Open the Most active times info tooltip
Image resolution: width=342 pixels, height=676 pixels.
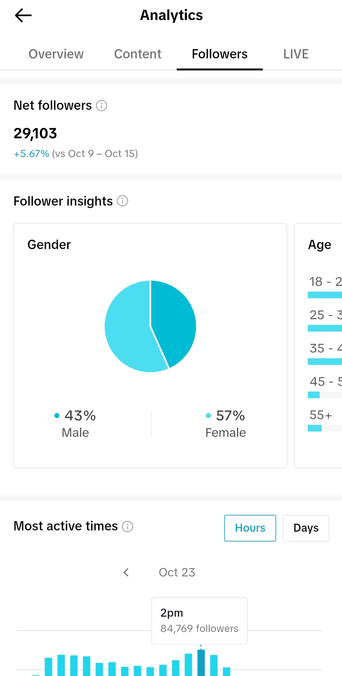point(127,526)
